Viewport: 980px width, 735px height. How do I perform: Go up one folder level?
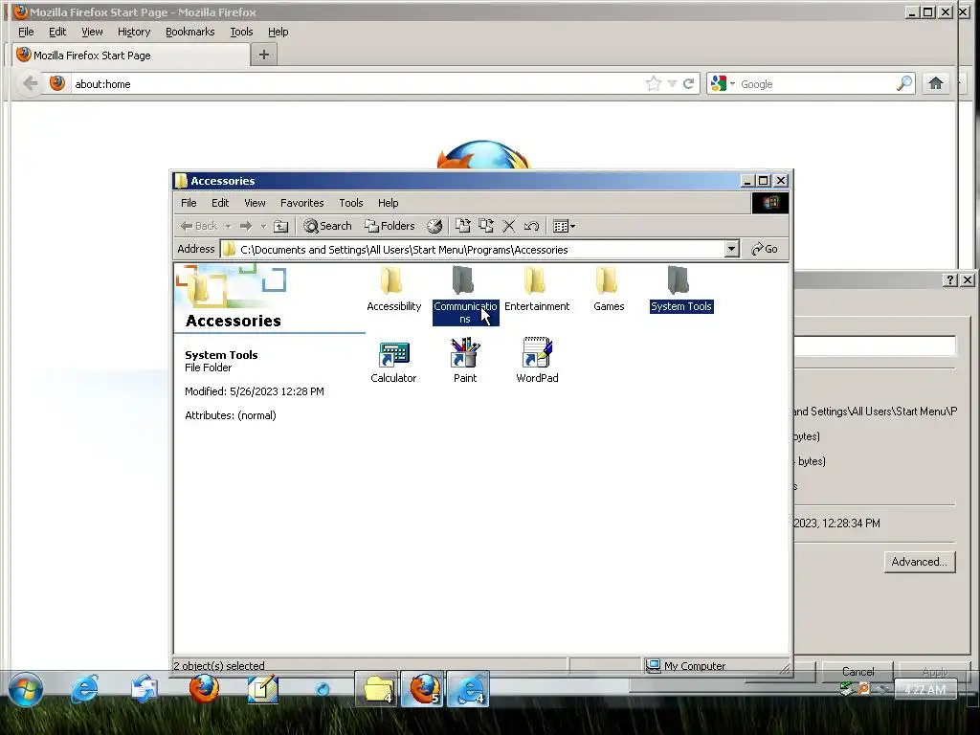click(x=281, y=226)
